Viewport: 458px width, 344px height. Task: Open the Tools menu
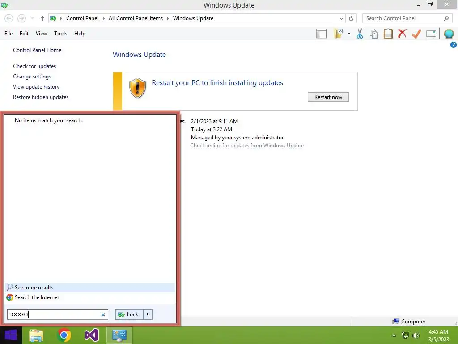pyautogui.click(x=60, y=34)
